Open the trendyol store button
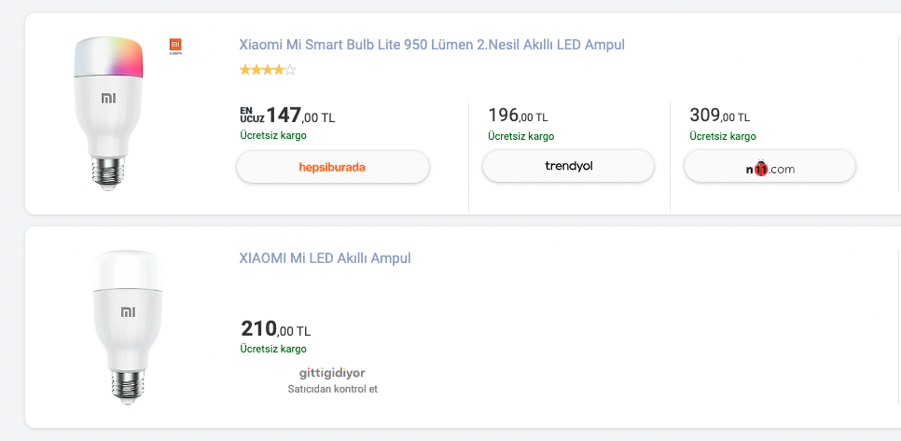This screenshot has height=441, width=901. 568,167
